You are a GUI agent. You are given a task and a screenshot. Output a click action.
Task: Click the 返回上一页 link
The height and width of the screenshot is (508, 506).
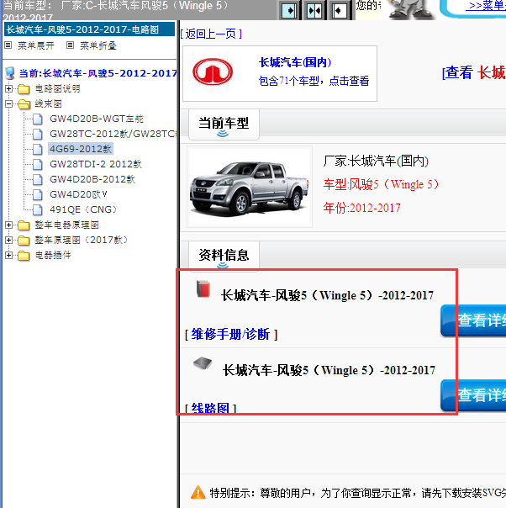211,34
